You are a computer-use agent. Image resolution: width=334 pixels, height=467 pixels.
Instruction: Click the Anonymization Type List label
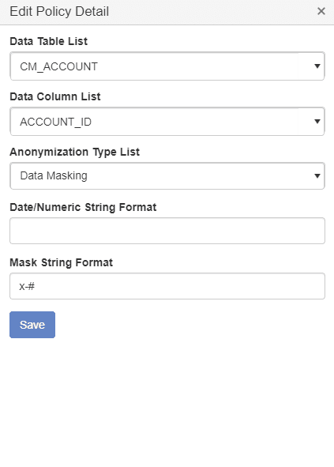click(x=74, y=152)
